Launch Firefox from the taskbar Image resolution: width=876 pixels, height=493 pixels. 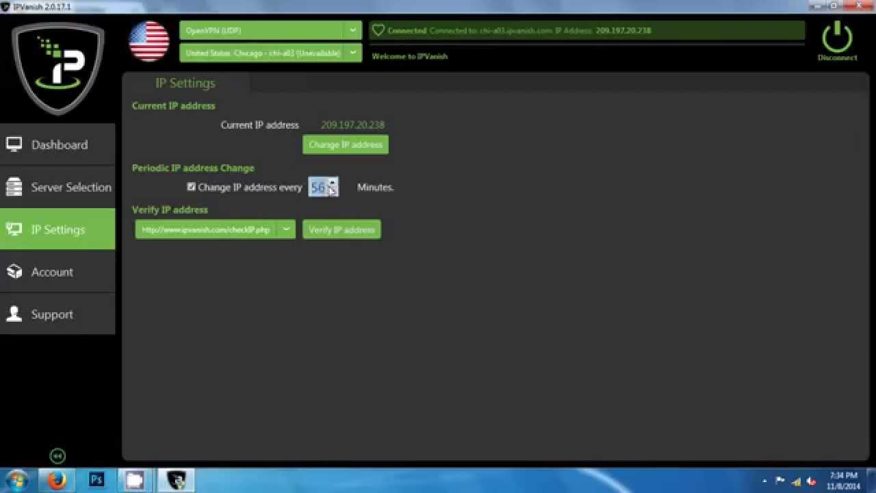[x=57, y=480]
